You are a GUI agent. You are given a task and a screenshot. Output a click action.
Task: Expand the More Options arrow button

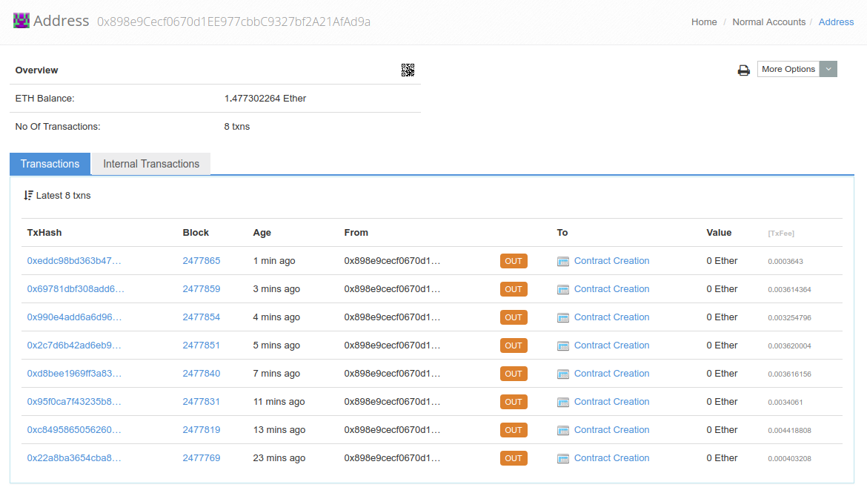828,69
